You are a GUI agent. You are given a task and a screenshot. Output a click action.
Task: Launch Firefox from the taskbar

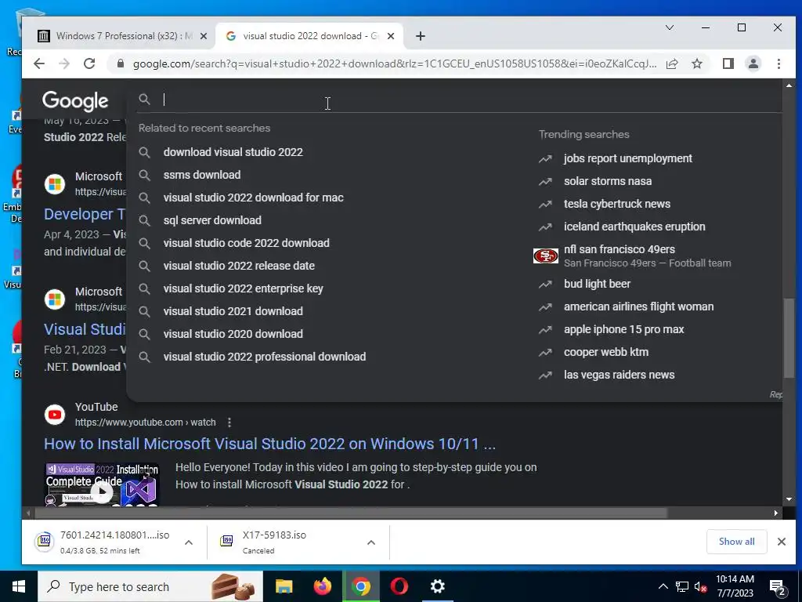click(322, 586)
